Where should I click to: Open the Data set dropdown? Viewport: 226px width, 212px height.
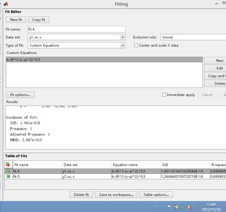click(x=123, y=37)
